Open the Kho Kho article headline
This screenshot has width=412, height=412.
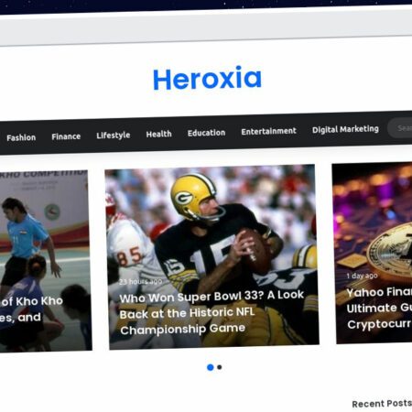(x=30, y=309)
